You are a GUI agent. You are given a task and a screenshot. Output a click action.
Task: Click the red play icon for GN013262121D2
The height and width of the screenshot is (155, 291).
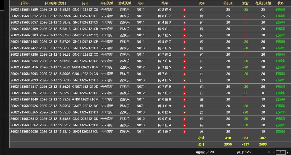(x=184, y=80)
